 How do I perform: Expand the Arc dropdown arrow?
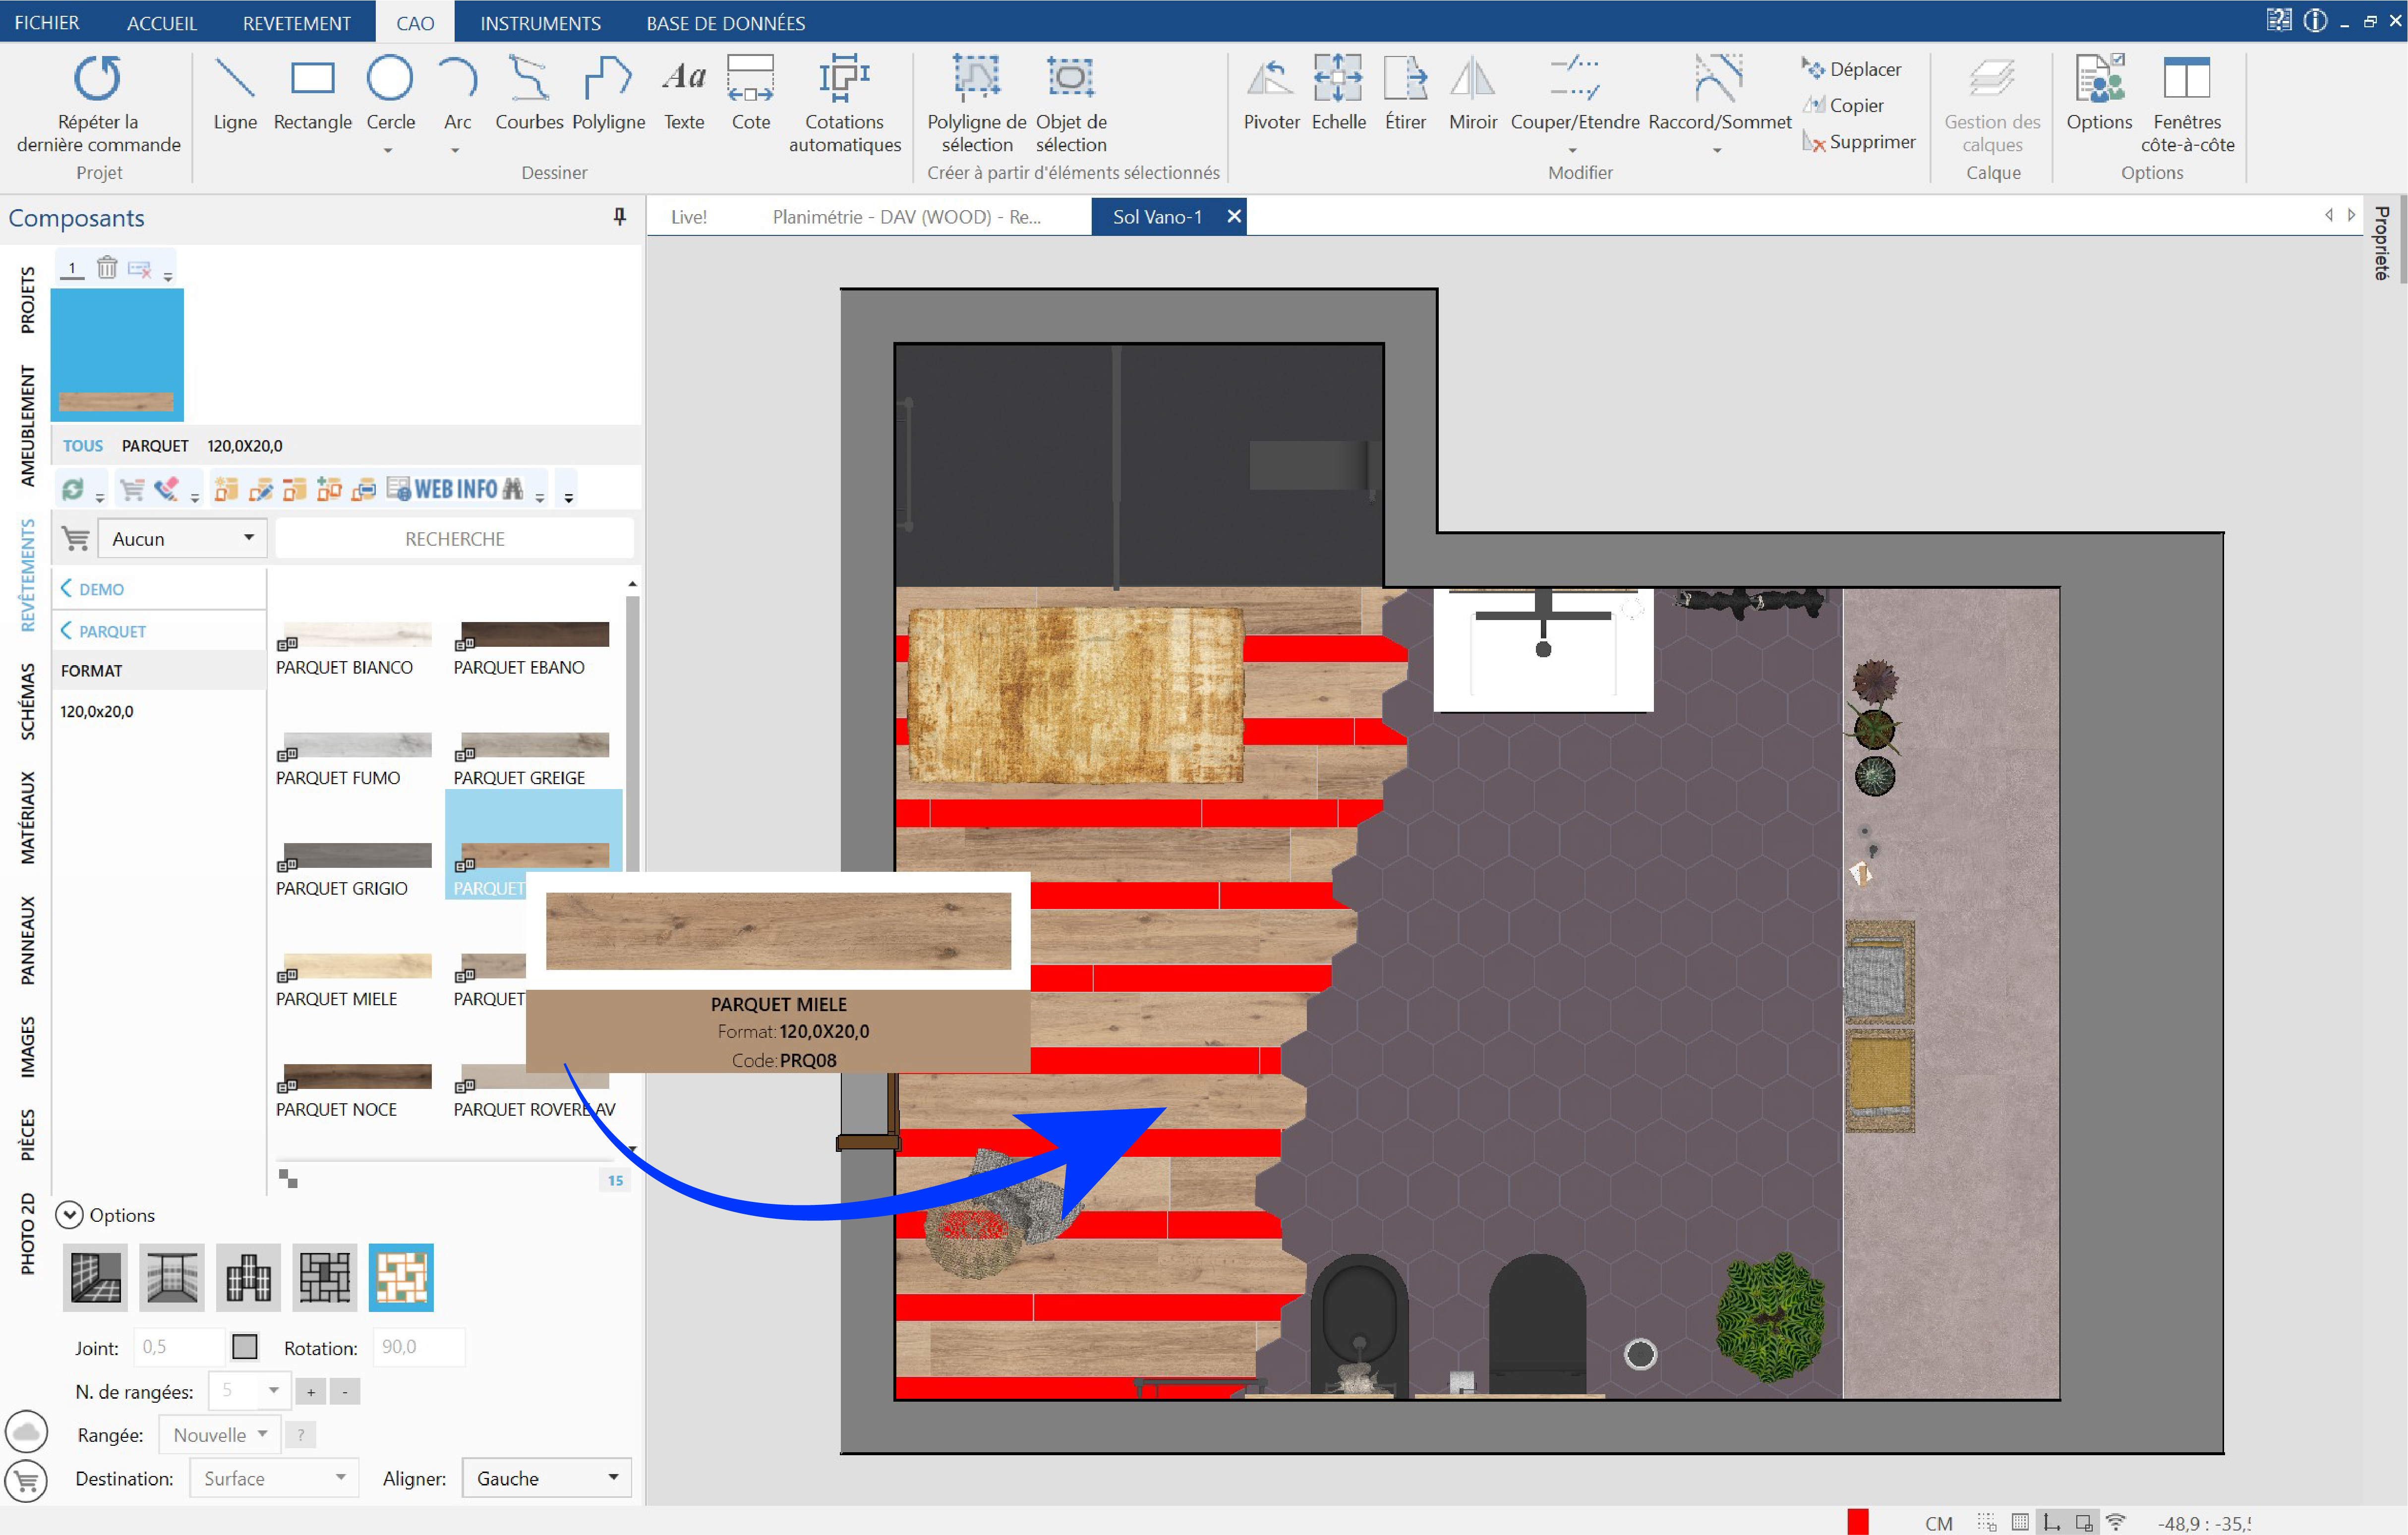[456, 152]
